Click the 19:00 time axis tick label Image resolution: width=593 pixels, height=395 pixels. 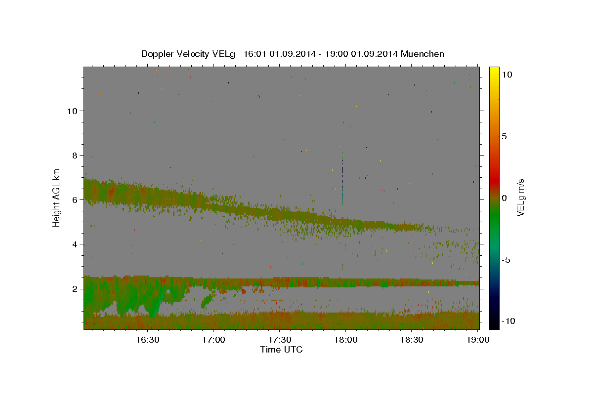tap(477, 340)
